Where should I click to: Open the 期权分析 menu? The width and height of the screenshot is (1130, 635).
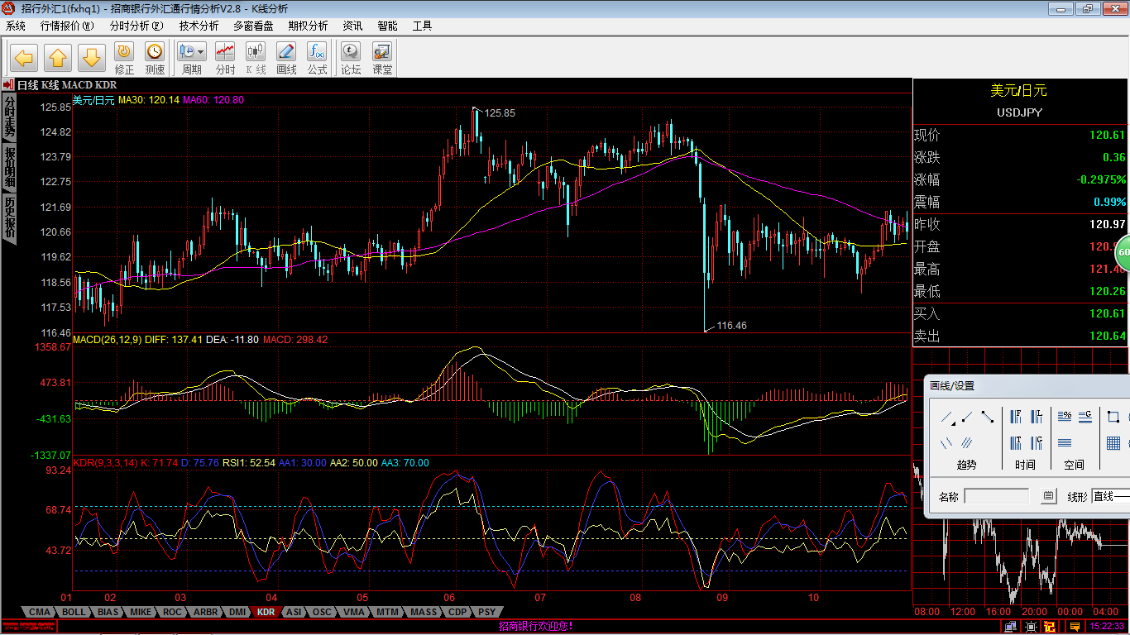click(x=308, y=26)
